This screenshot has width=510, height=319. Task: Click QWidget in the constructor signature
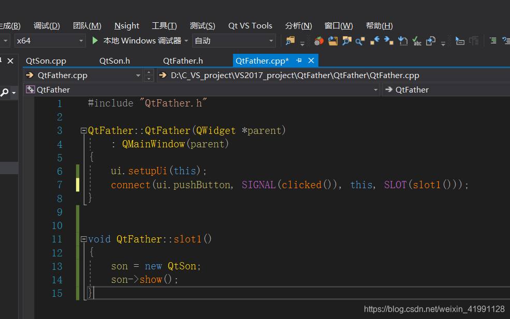215,131
